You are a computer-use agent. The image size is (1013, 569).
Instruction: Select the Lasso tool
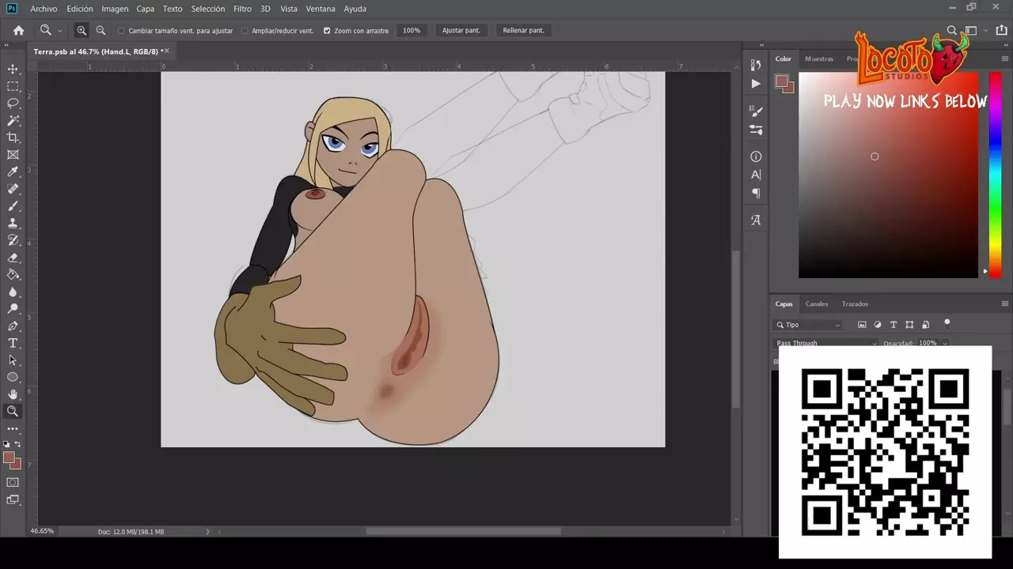13,104
